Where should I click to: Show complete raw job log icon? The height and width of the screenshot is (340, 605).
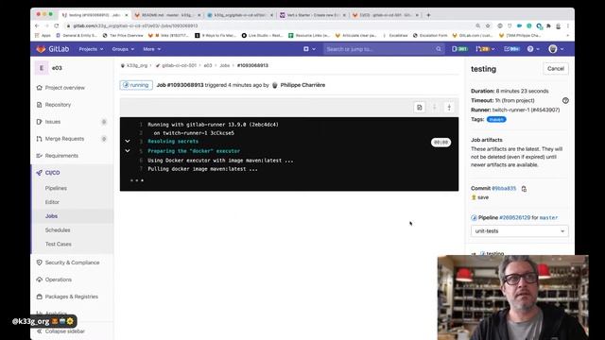[420, 108]
